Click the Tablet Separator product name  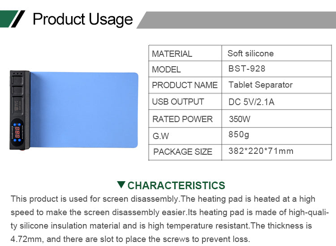coord(260,85)
